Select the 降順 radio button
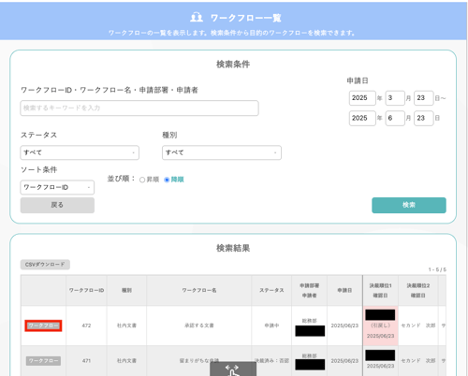This screenshot has width=468, height=376. (167, 180)
